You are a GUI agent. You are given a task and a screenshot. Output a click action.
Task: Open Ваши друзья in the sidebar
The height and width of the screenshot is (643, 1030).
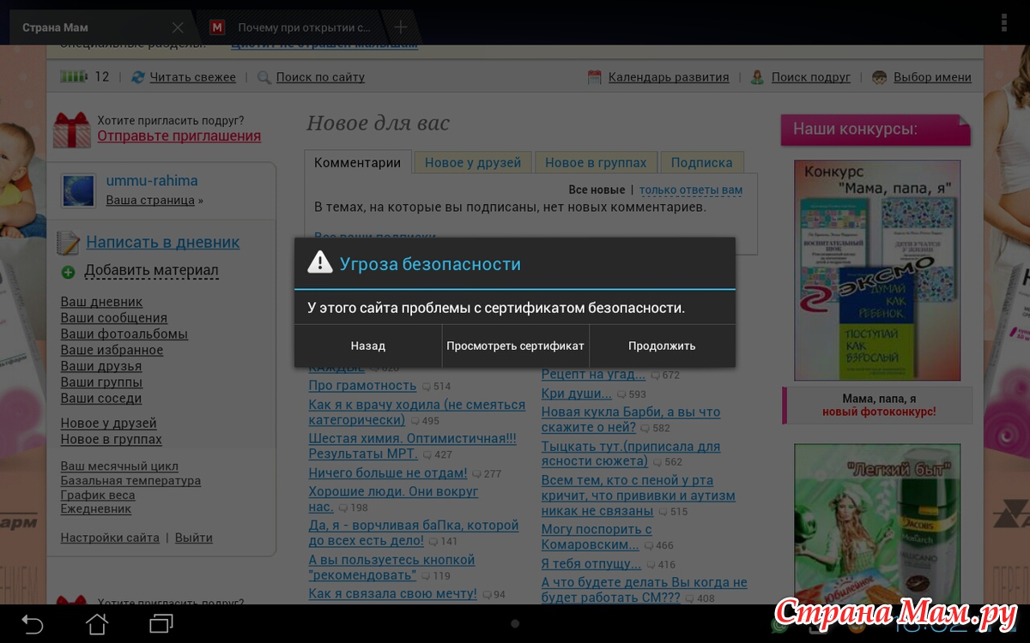100,366
